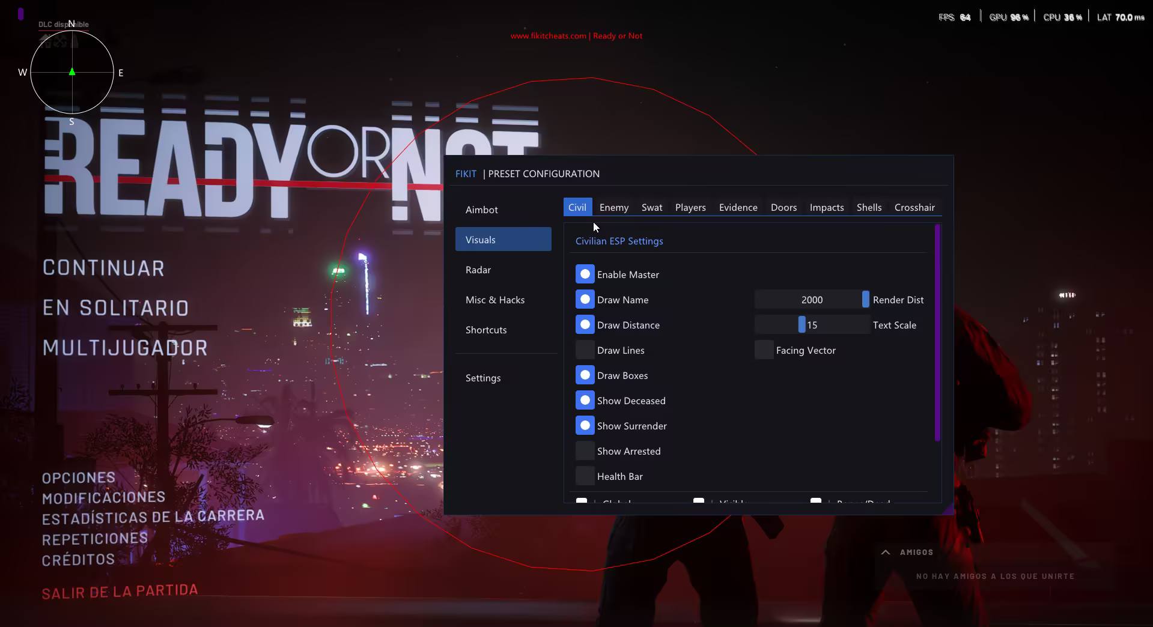
Task: Turn on Facing Vector
Action: (764, 350)
